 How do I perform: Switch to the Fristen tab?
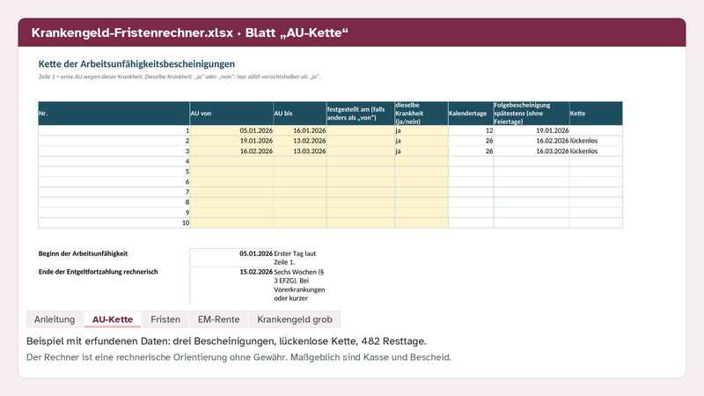(x=165, y=319)
